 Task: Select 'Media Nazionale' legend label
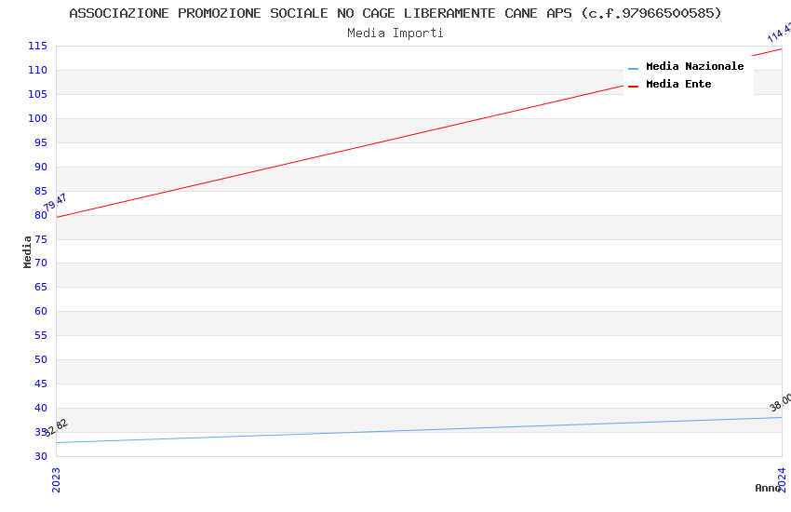click(x=694, y=66)
